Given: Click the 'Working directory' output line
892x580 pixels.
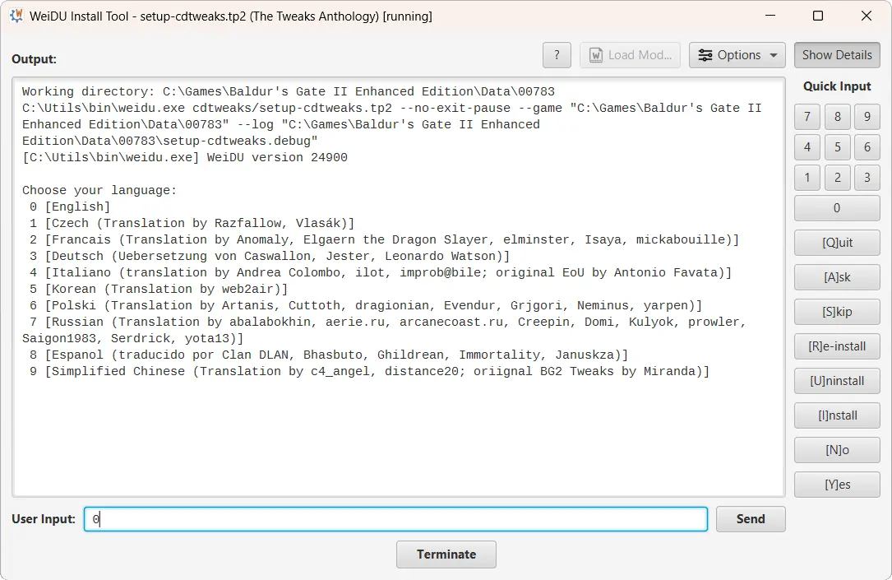Looking at the screenshot, I should coord(289,91).
